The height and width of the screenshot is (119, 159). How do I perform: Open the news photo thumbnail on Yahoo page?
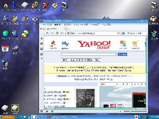click(x=86, y=98)
